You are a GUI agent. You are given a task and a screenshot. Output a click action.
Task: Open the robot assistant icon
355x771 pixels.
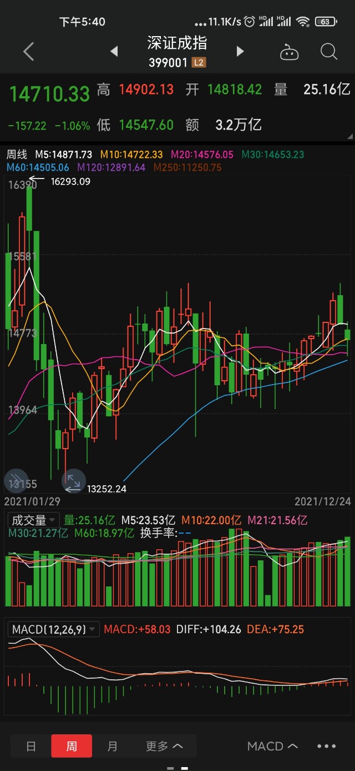tap(289, 52)
